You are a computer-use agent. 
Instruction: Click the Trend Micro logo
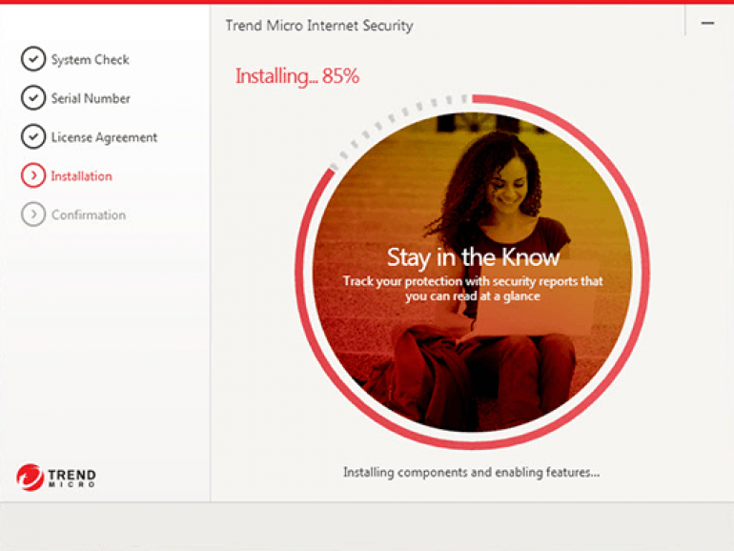[x=56, y=477]
